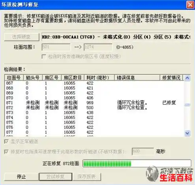This screenshot has width=195, height=185.
Task: Click the results list scrollbar thumb
Action: point(187,105)
